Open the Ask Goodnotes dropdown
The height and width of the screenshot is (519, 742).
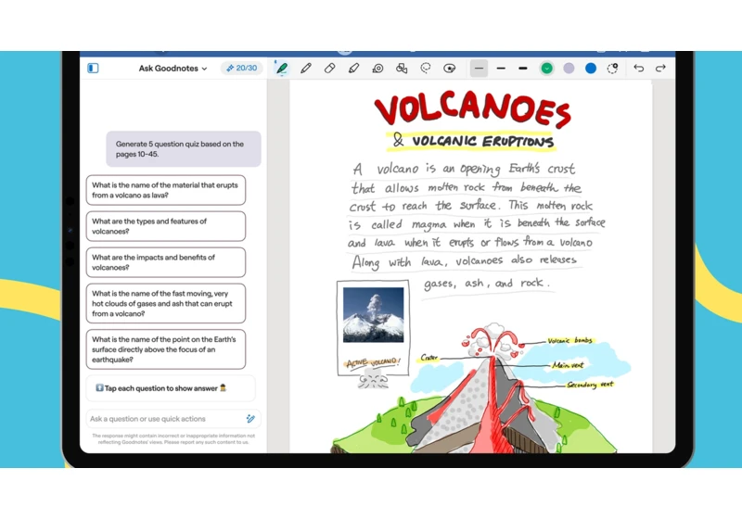(173, 68)
